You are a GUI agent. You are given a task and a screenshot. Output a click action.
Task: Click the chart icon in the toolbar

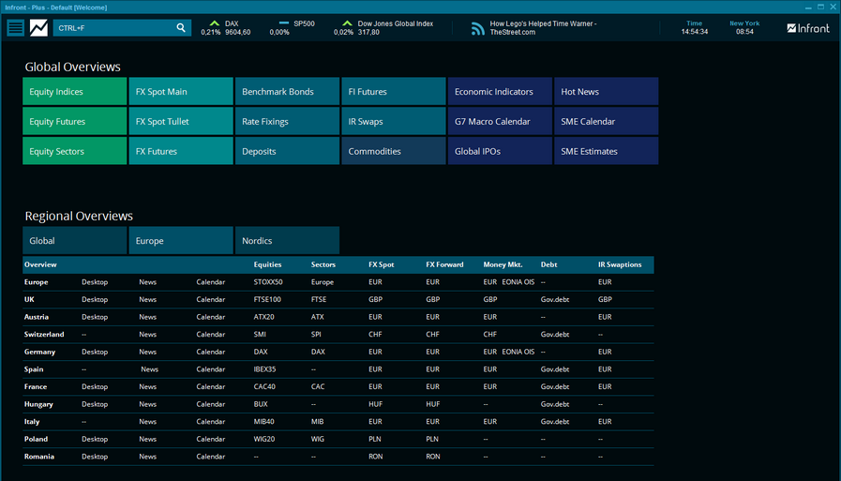click(x=39, y=28)
